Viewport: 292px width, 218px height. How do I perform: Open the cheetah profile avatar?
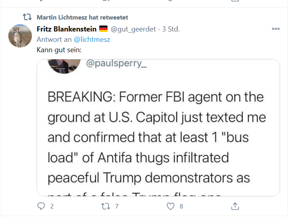pyautogui.click(x=20, y=36)
